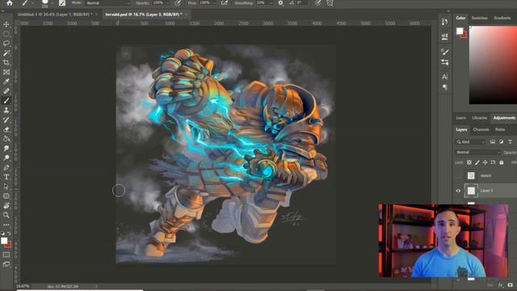This screenshot has height=291, width=517.
Task: Select the Eyedropper tool
Action: tap(6, 82)
